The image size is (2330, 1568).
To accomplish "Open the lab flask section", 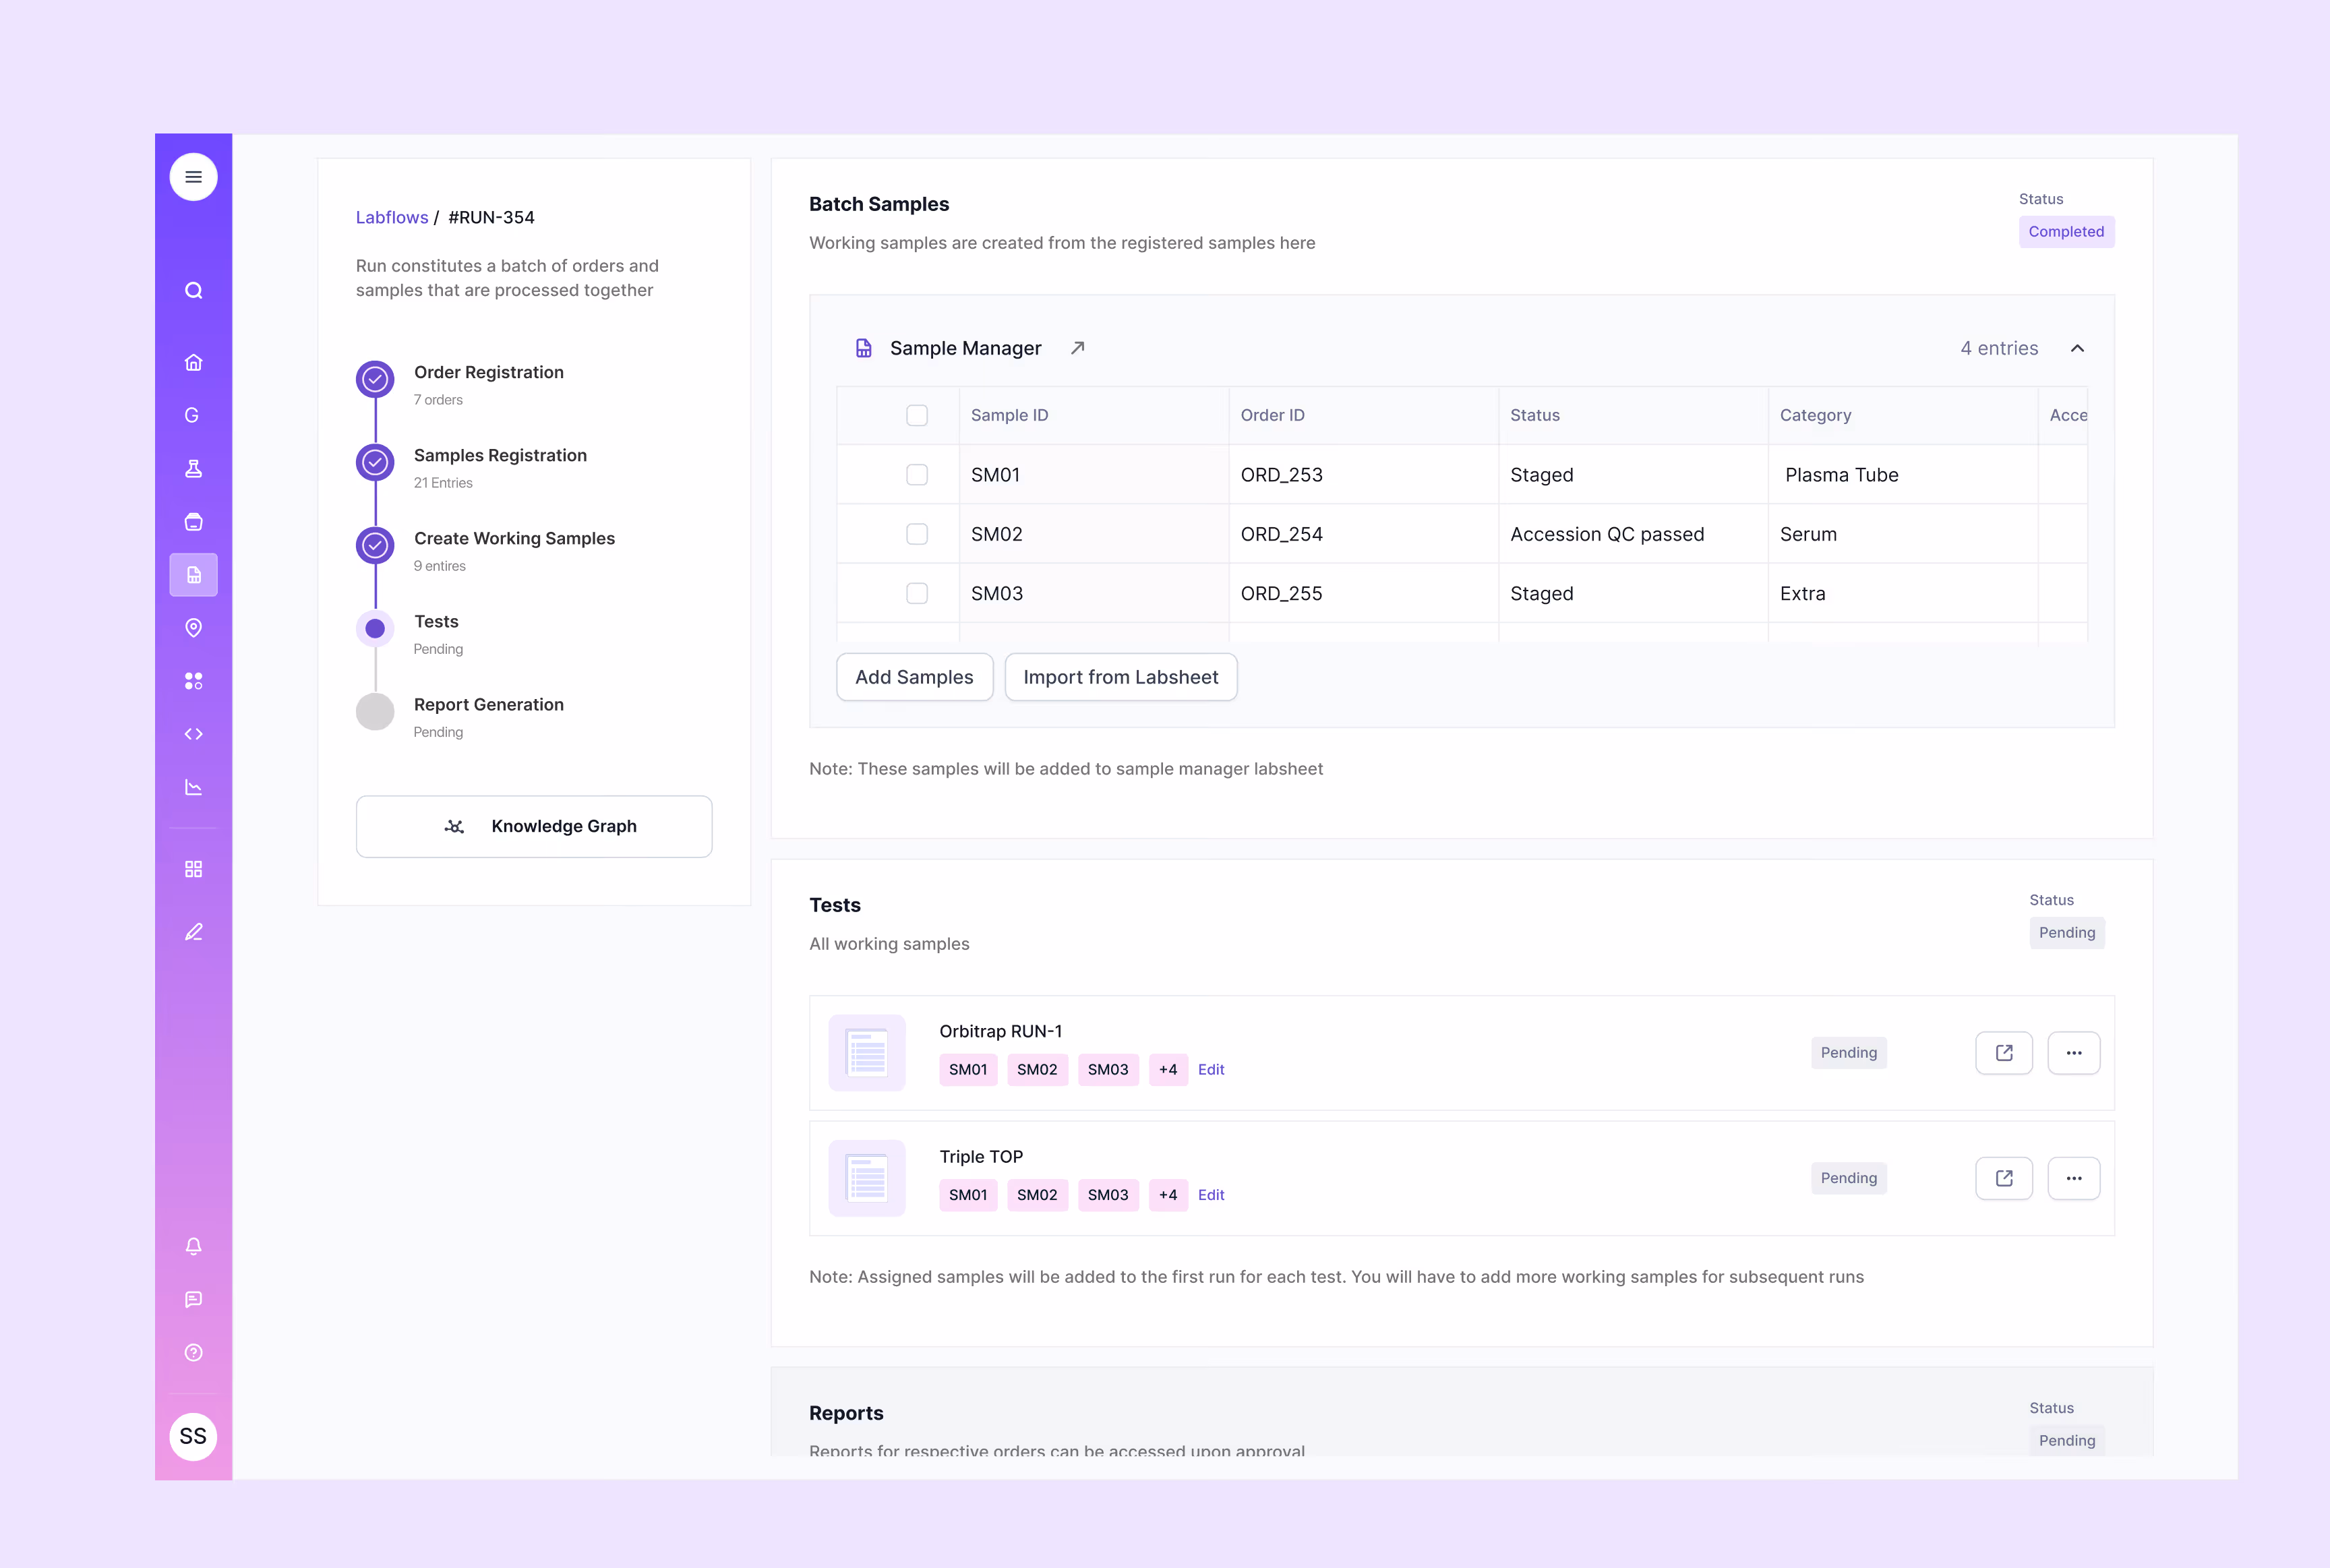I will pos(193,468).
